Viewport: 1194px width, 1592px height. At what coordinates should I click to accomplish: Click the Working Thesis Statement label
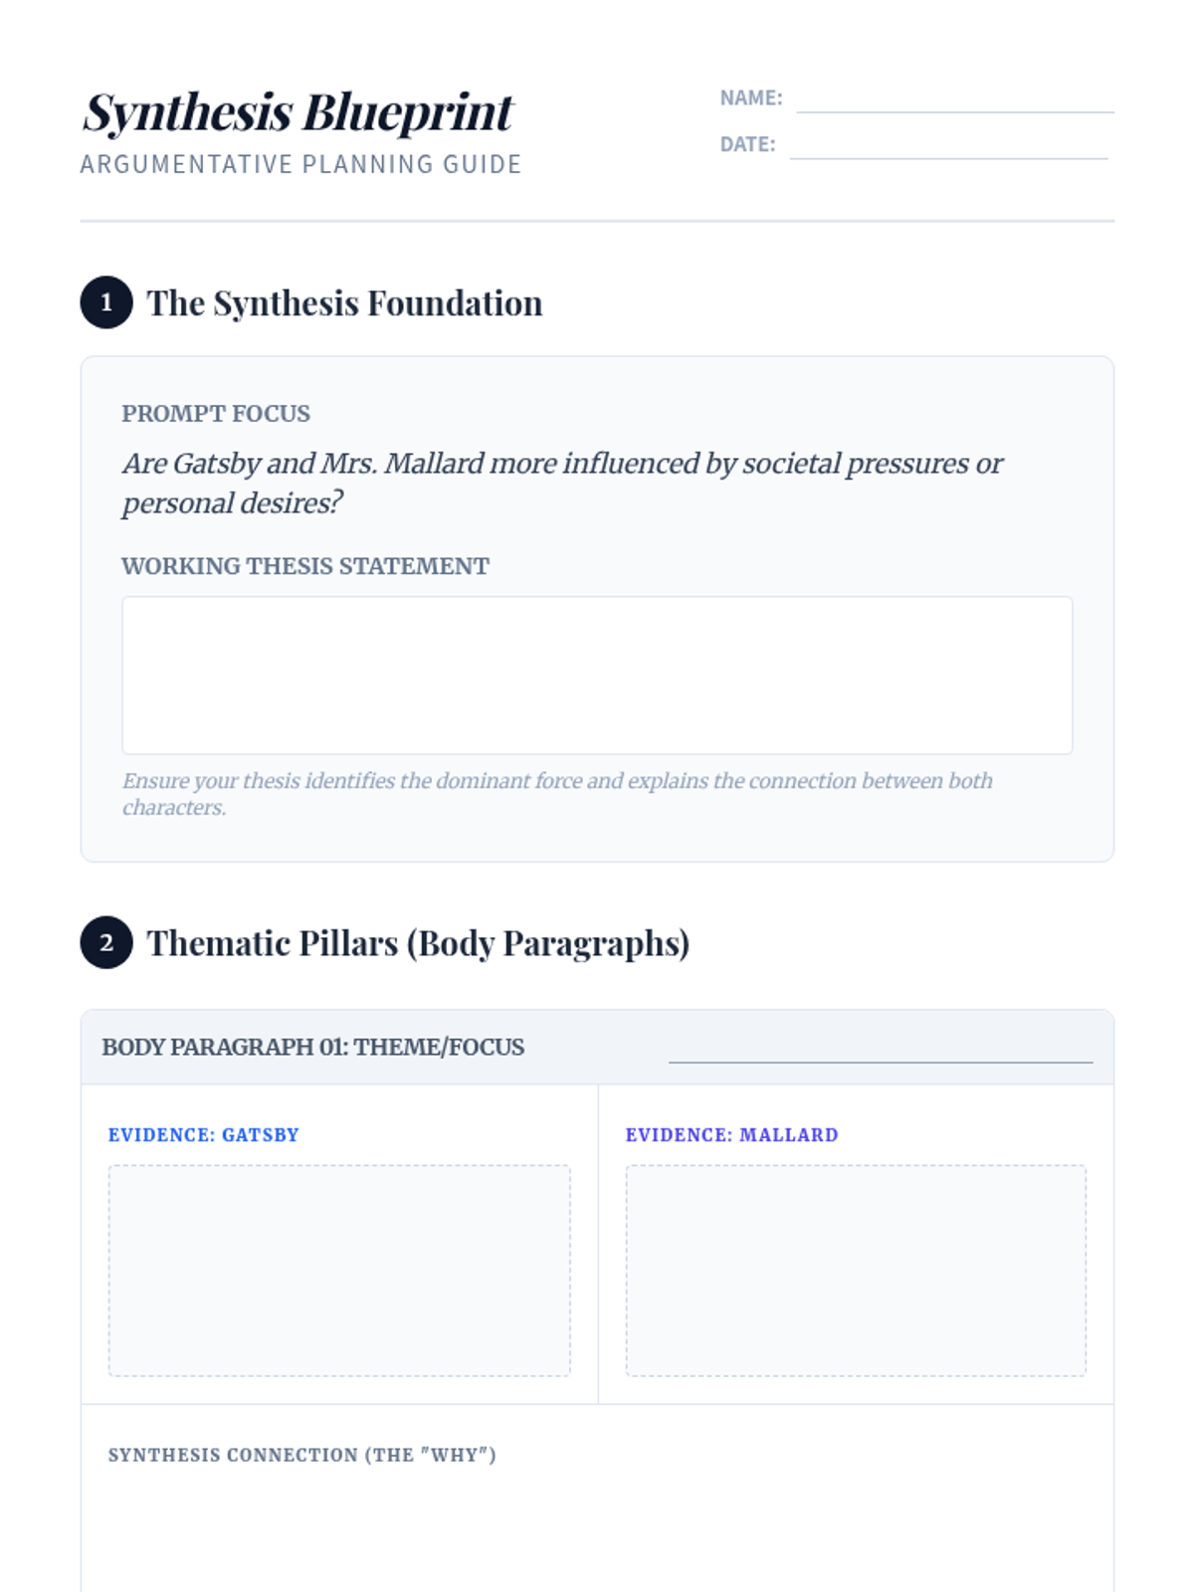(305, 566)
